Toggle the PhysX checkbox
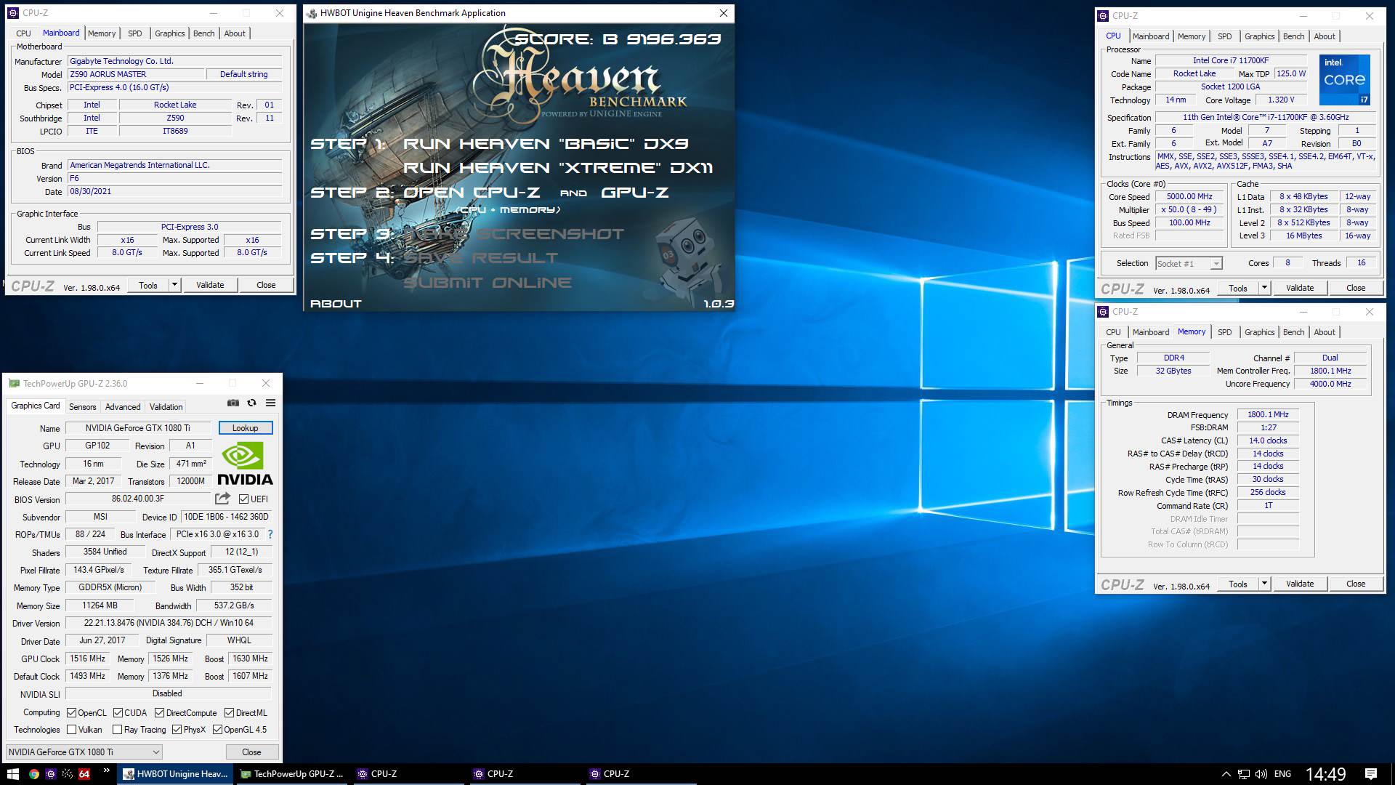The width and height of the screenshot is (1395, 785). coord(177,730)
